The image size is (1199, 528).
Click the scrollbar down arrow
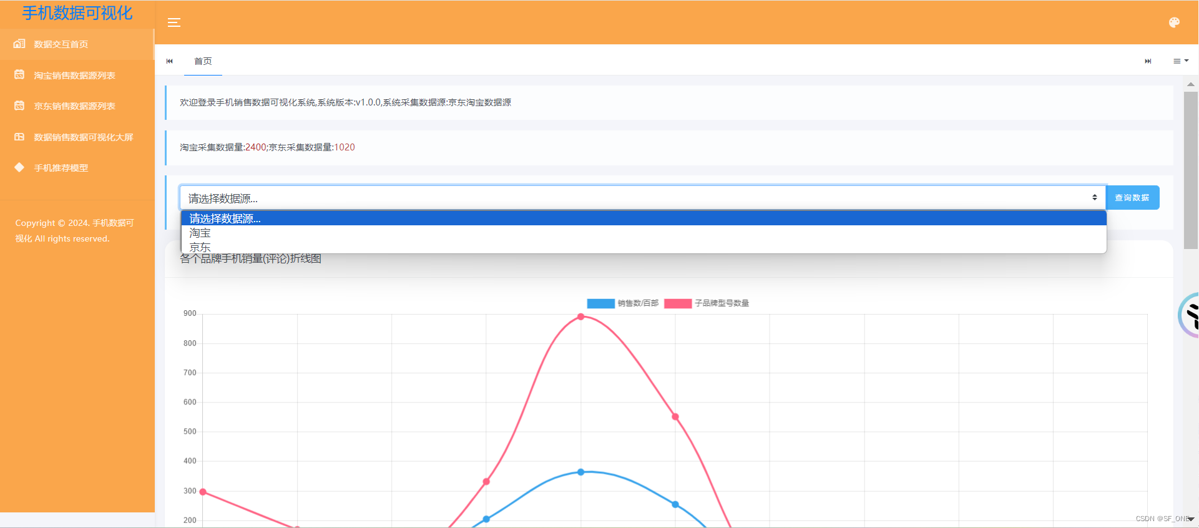[1191, 519]
